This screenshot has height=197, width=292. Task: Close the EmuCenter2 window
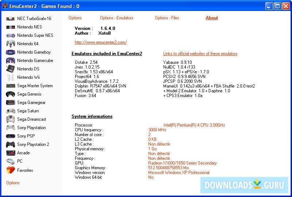(x=286, y=6)
